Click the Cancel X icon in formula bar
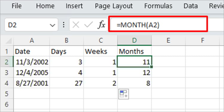Image resolution: width=224 pixels, height=112 pixels. [76, 25]
